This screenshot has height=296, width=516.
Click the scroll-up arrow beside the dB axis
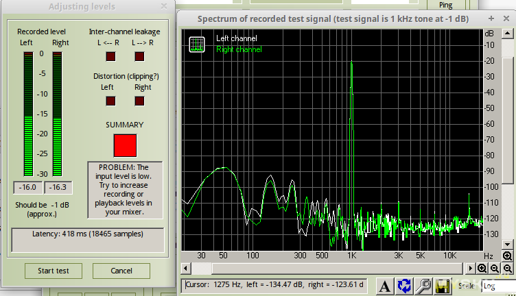tap(507, 33)
